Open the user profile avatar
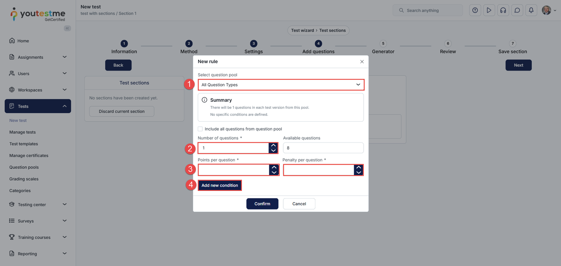 coord(546,11)
